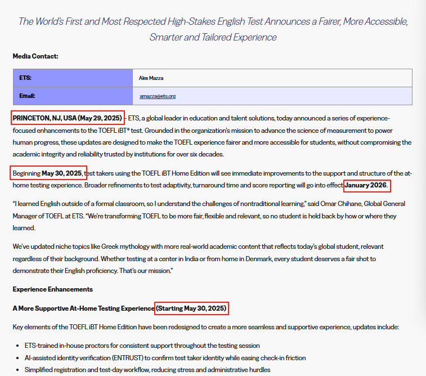Screen dimensions: 426x376
Task: Click the 'Alex Mazza' table cell
Action: (272, 78)
